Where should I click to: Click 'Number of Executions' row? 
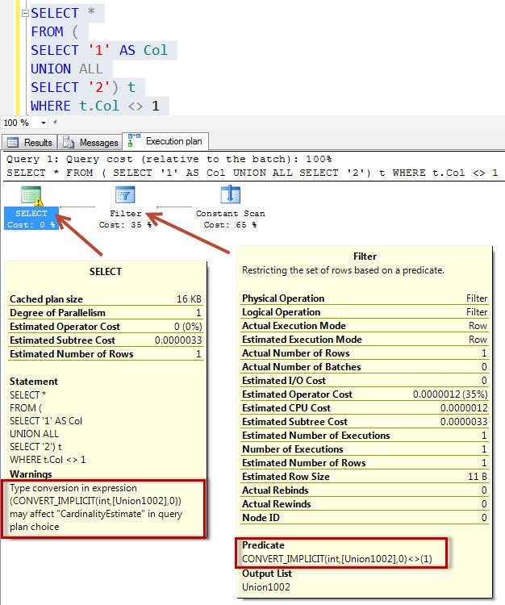pos(365,449)
